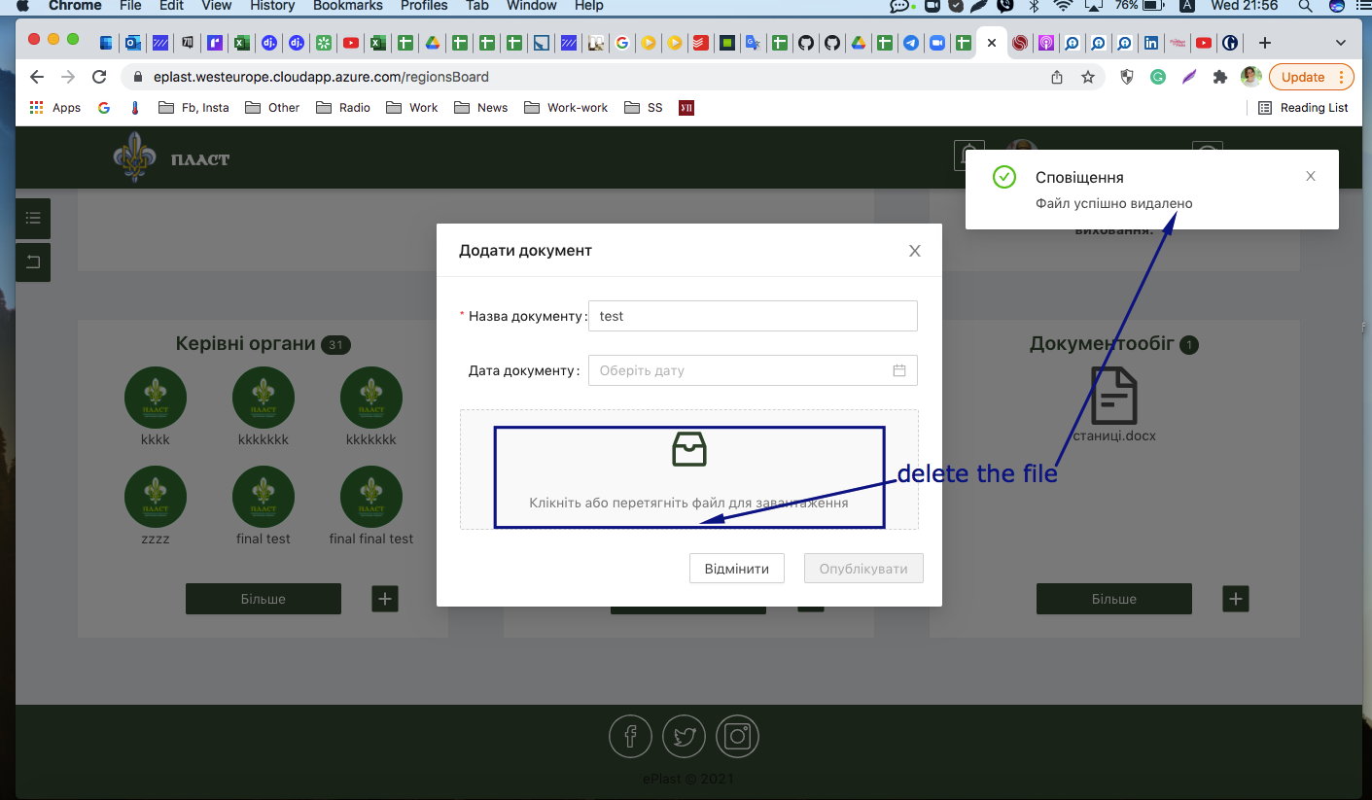Open the Chrome File menu
Screen dimensions: 1372x800
[130, 6]
